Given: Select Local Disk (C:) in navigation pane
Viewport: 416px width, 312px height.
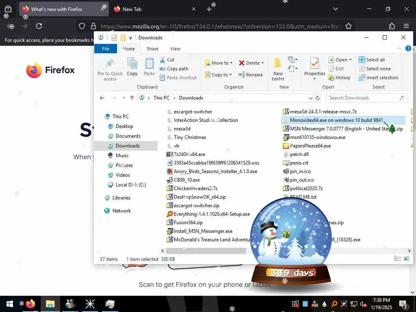Looking at the screenshot, I should pyautogui.click(x=130, y=185).
